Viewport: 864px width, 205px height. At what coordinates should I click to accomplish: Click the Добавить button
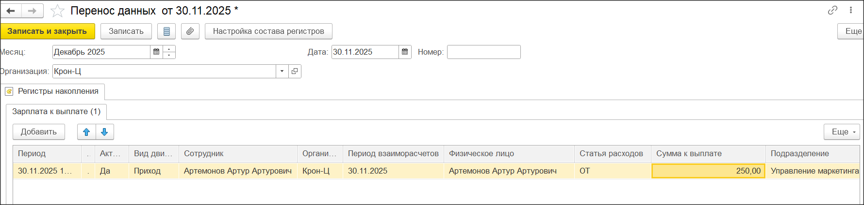[39, 132]
